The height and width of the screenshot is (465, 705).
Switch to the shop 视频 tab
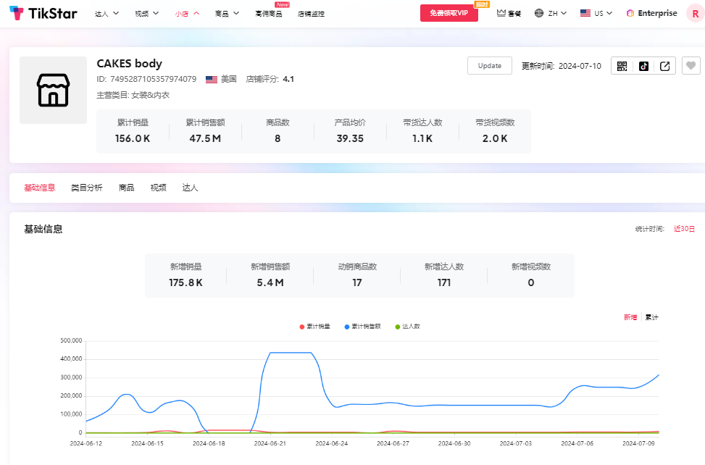point(158,188)
